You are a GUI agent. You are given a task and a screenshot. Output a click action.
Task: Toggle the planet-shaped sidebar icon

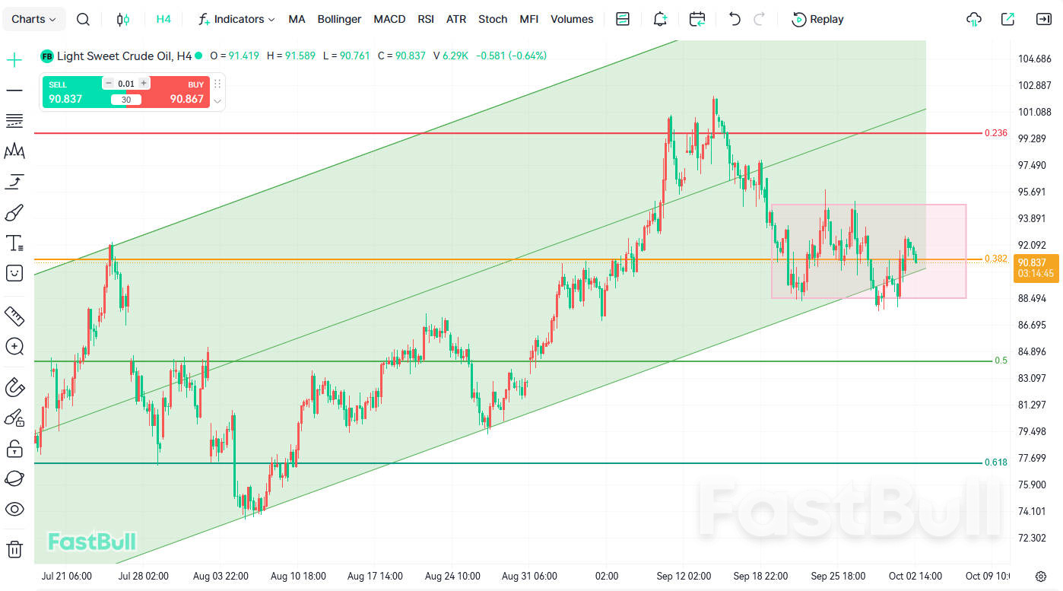pyautogui.click(x=14, y=478)
